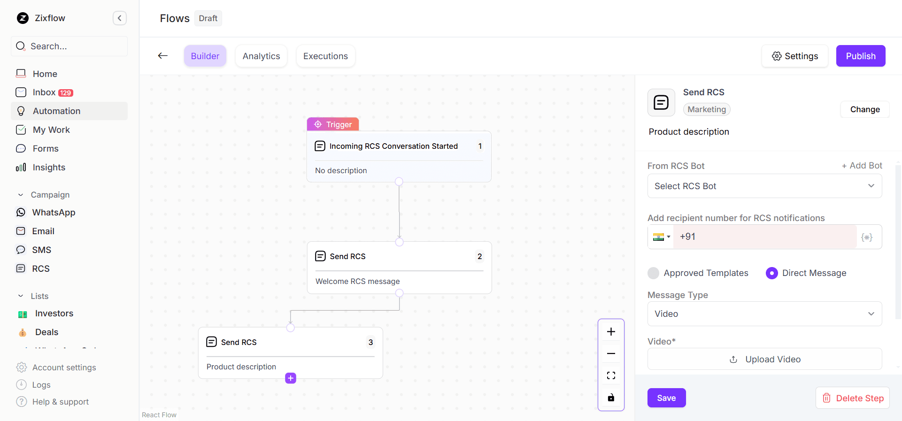This screenshot has width=902, height=421.
Task: Click the fit view icon in canvas controls
Action: point(611,375)
